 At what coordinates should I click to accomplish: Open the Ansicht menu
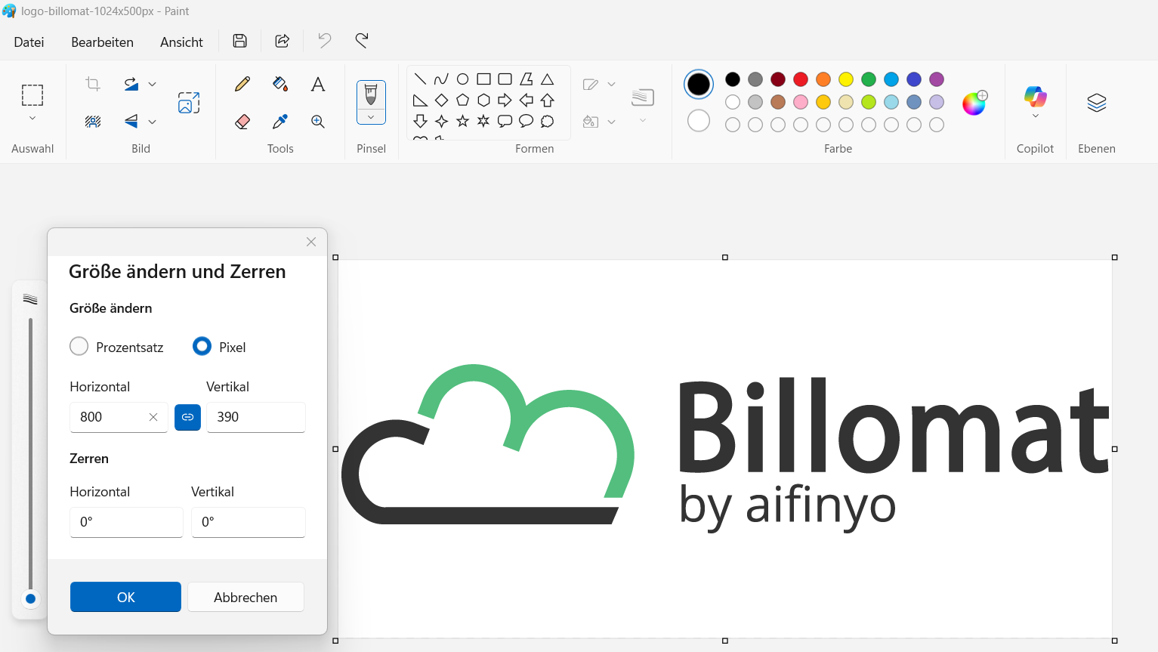click(x=181, y=42)
